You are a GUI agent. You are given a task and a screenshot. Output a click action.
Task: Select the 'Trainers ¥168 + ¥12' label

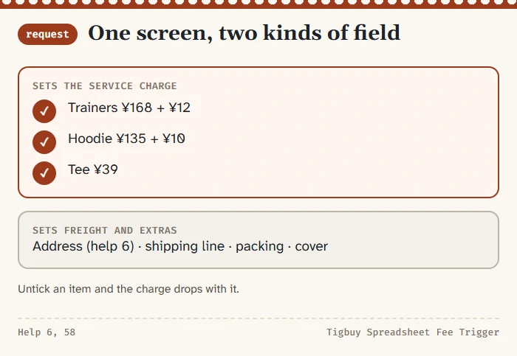129,108
